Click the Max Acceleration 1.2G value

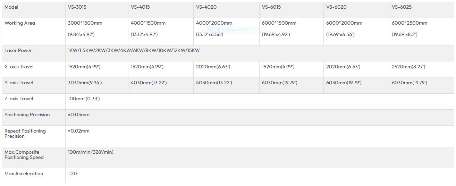73,174
